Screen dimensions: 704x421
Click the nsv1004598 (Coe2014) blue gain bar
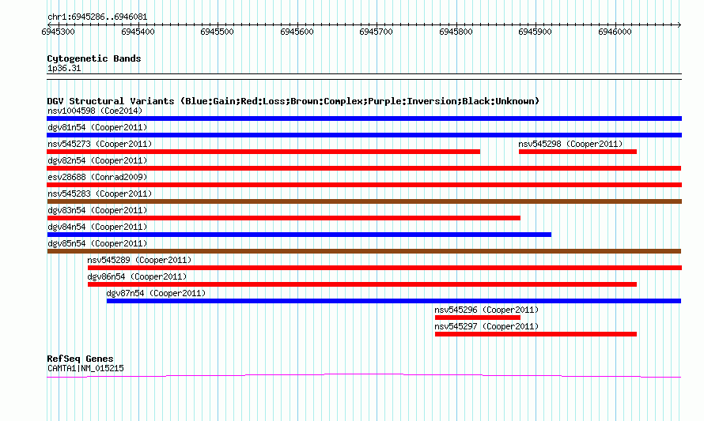pos(364,118)
